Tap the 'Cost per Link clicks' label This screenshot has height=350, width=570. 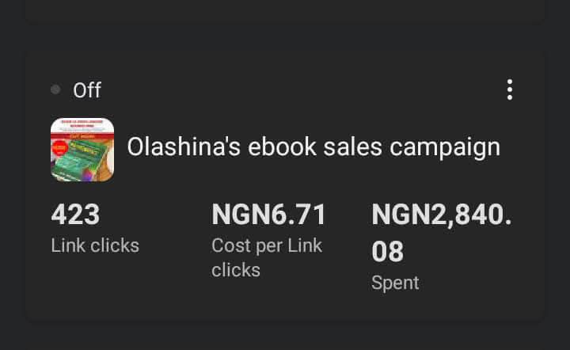point(267,257)
